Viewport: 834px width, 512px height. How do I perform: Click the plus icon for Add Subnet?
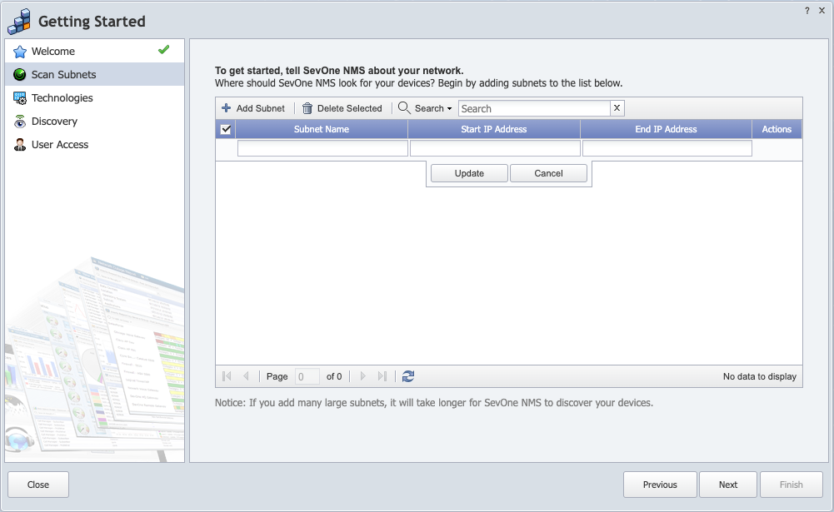point(226,108)
